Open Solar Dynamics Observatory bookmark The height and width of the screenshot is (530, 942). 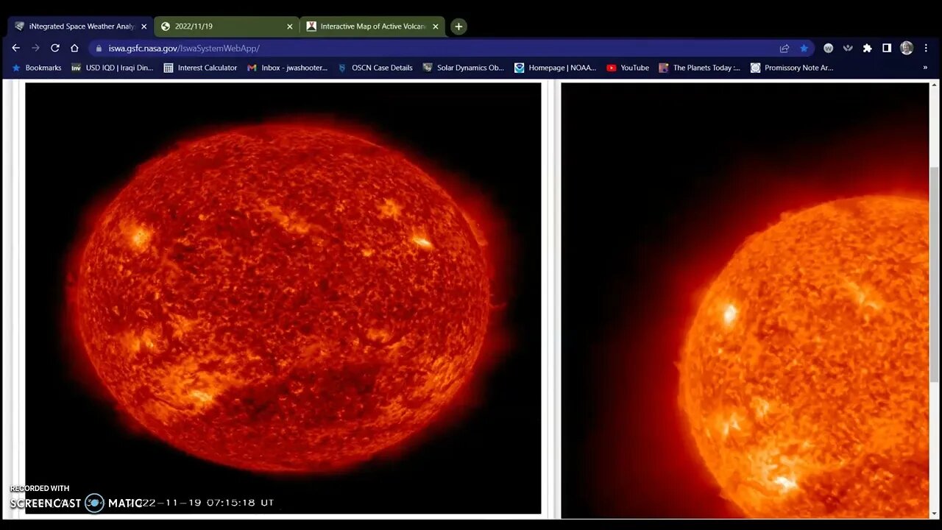click(x=463, y=68)
